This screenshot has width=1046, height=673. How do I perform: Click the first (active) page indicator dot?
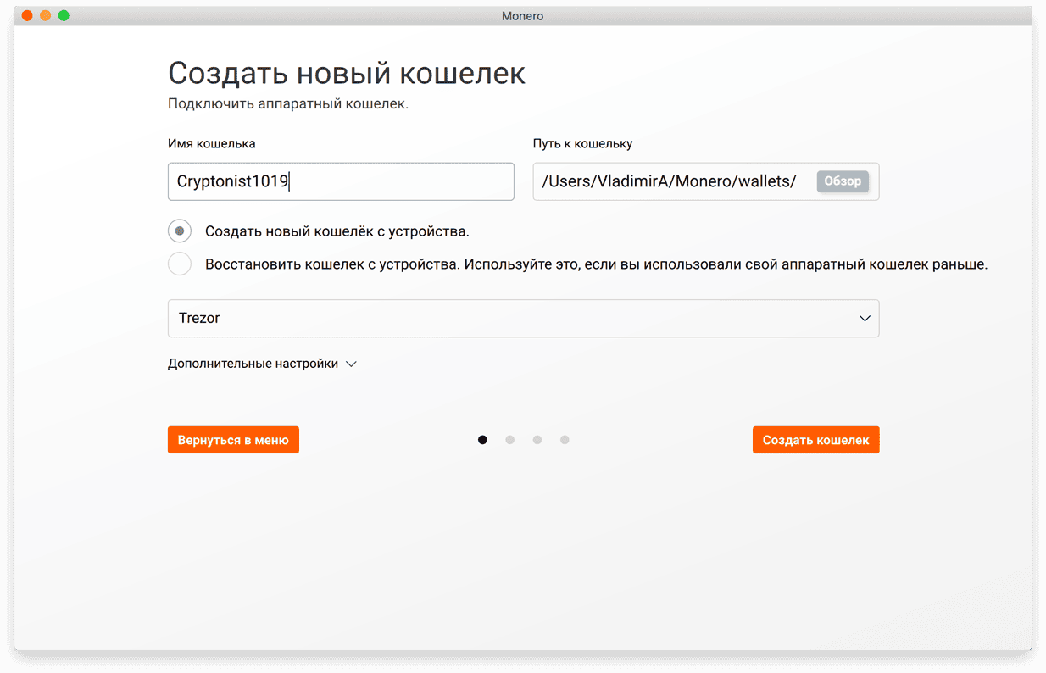tap(482, 440)
